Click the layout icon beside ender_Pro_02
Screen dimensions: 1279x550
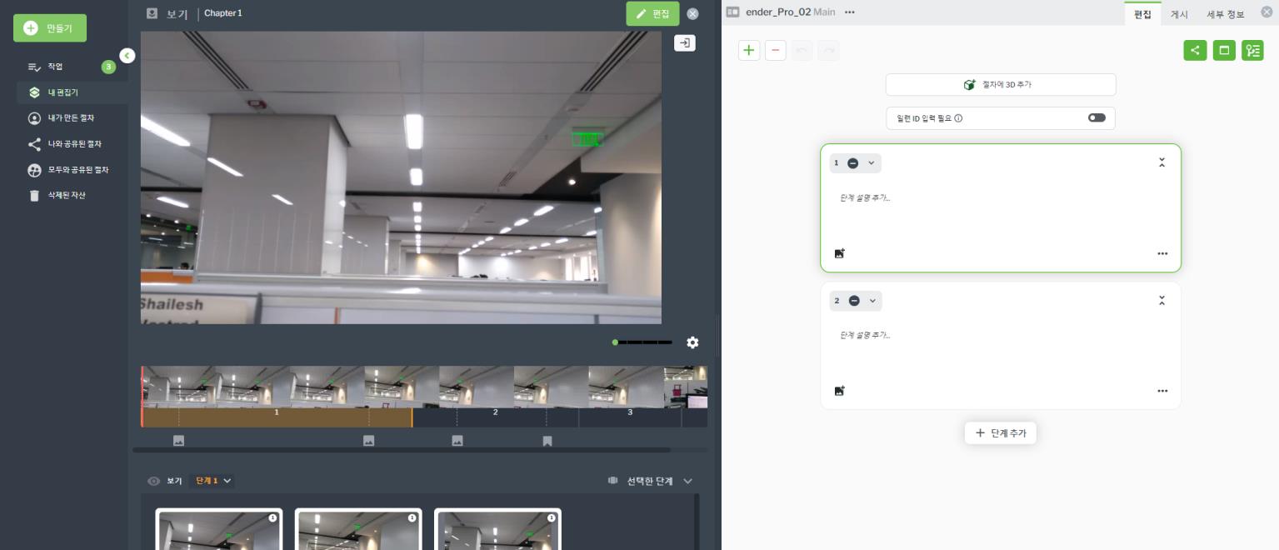point(733,12)
